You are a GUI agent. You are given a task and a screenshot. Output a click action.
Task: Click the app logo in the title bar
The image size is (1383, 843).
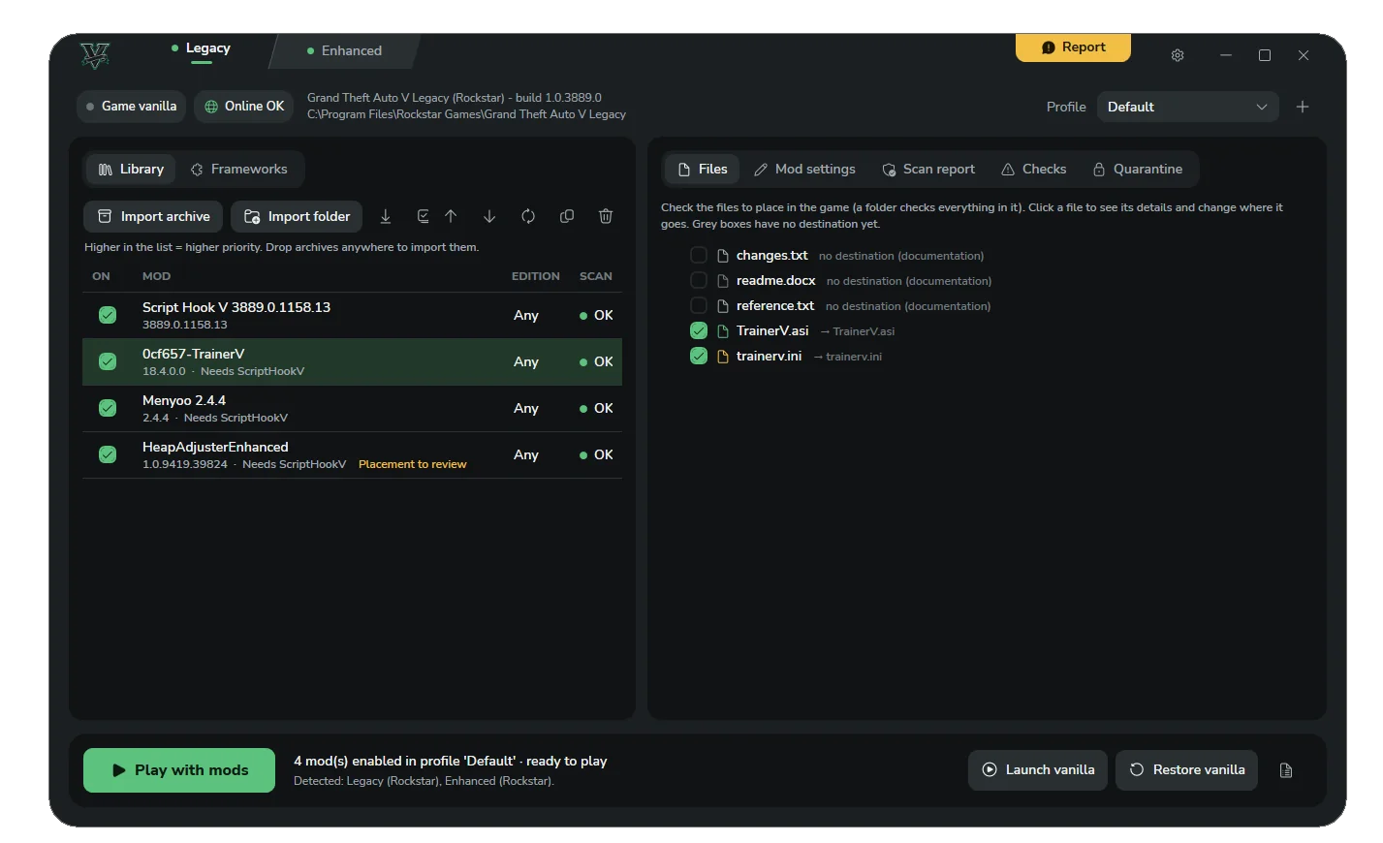pos(95,55)
